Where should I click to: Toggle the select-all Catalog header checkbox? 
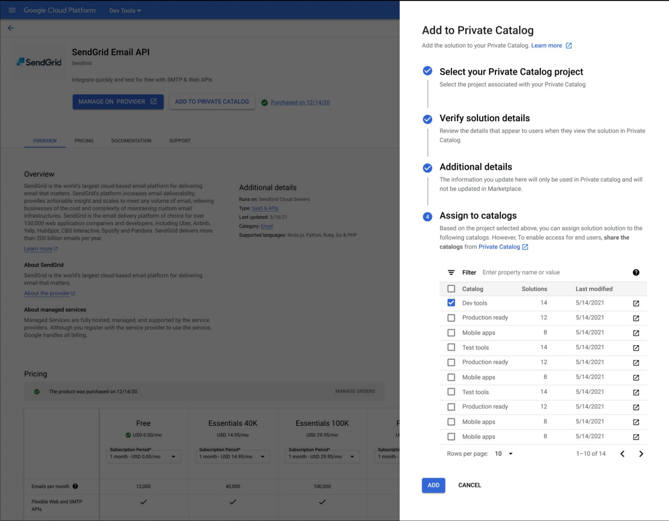[x=451, y=289]
